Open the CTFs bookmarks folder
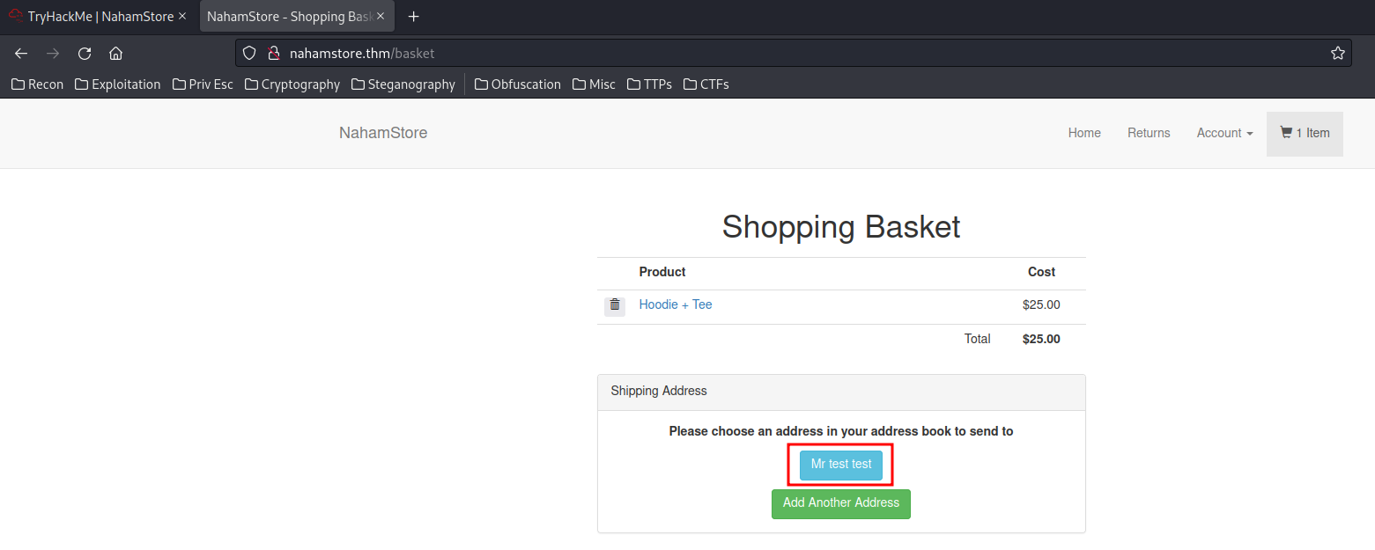1375x550 pixels. [706, 84]
